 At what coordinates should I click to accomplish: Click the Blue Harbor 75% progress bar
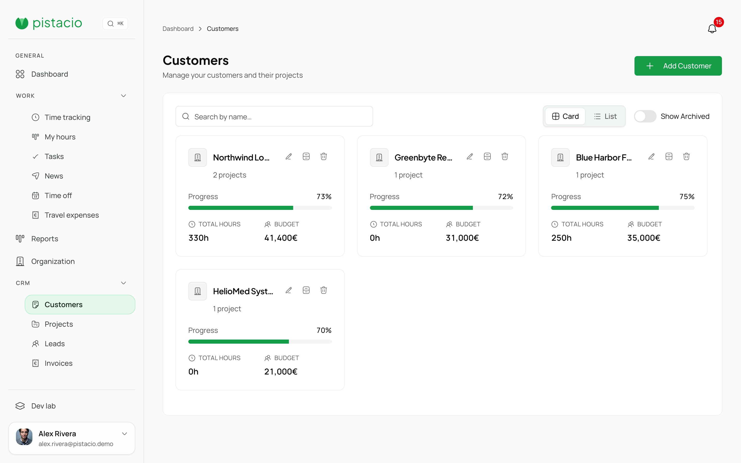pyautogui.click(x=623, y=208)
